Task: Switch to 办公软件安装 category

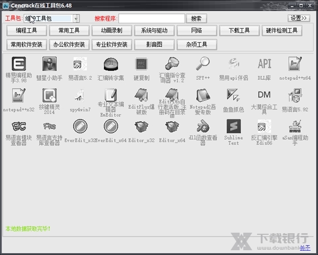Action: coord(69,45)
